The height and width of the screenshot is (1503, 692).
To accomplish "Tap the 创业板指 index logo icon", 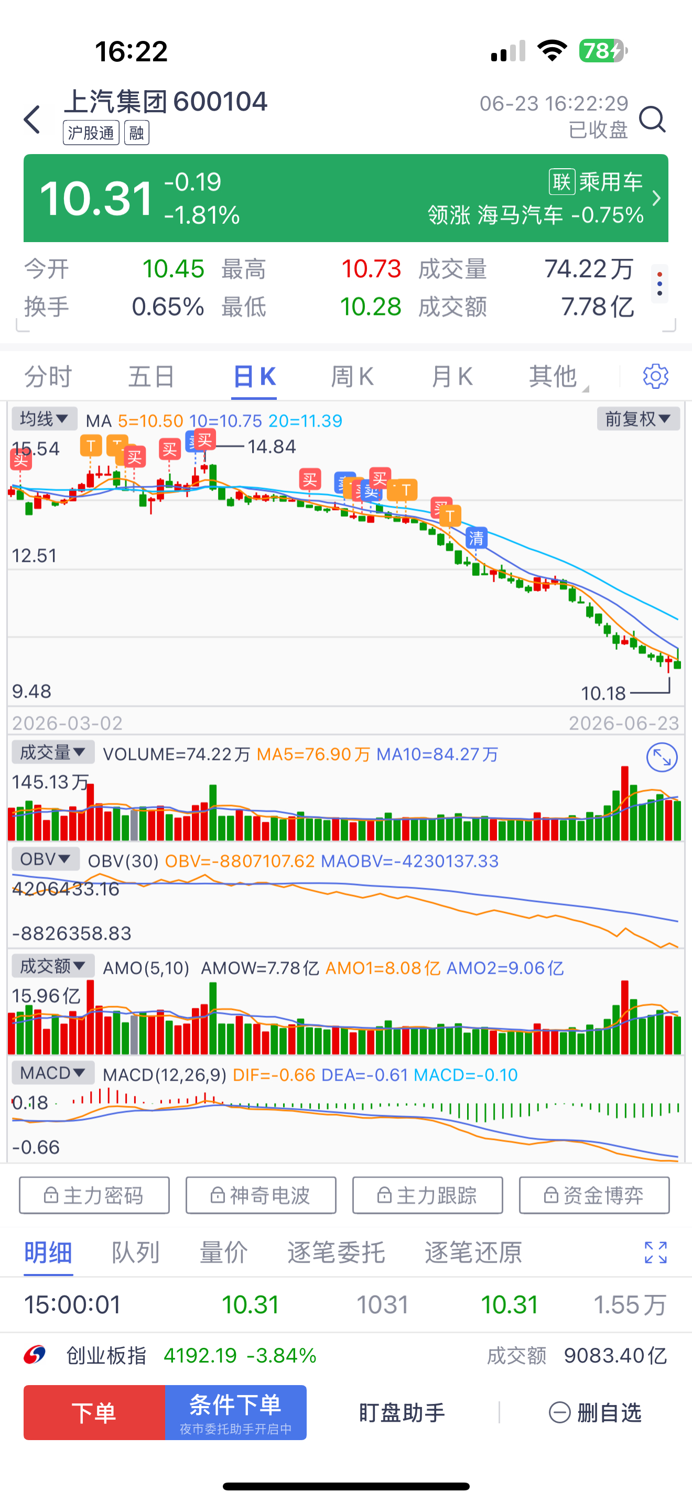I will click(35, 1355).
